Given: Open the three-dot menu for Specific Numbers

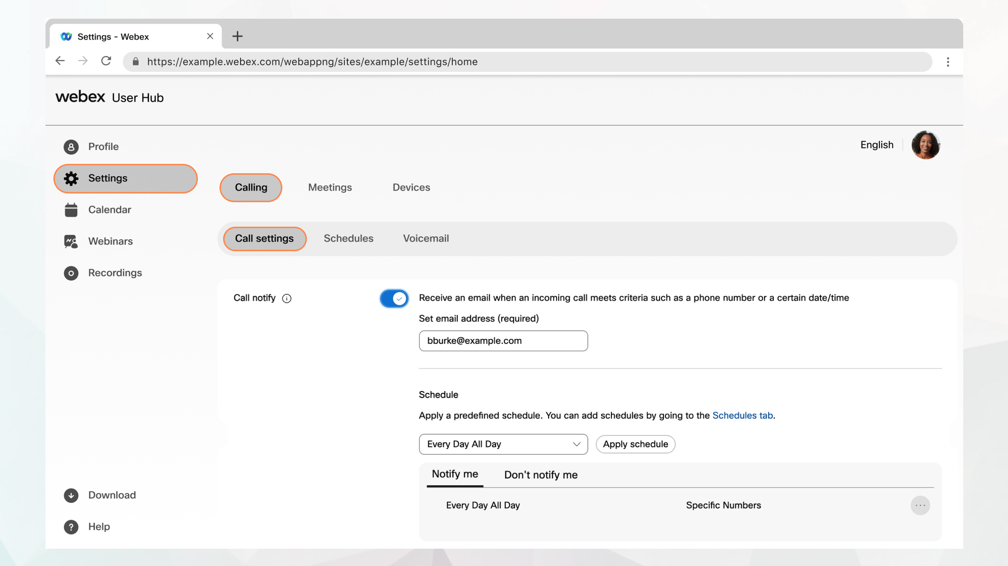Looking at the screenshot, I should click(920, 505).
